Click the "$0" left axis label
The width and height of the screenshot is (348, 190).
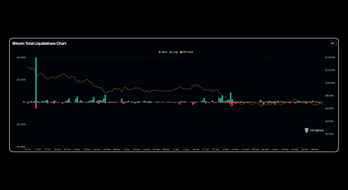pos(24,102)
